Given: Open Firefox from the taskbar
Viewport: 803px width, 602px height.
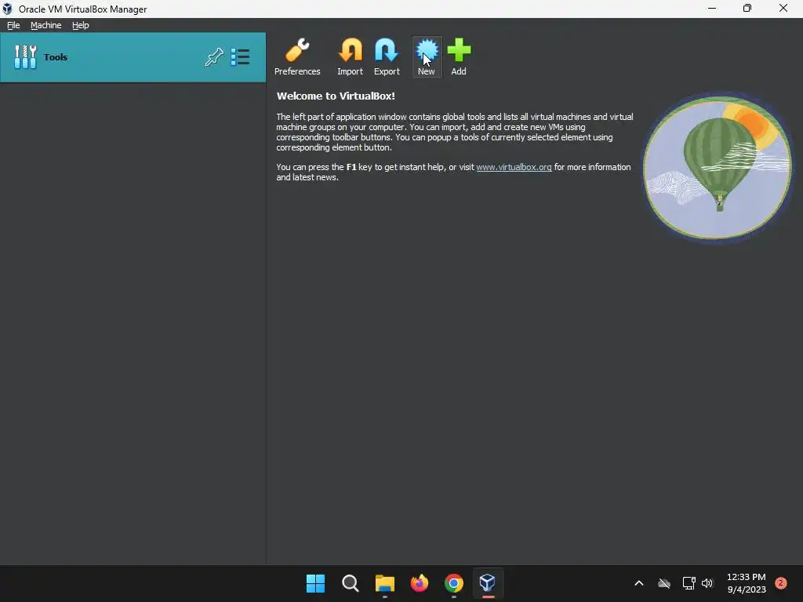Looking at the screenshot, I should click(420, 583).
